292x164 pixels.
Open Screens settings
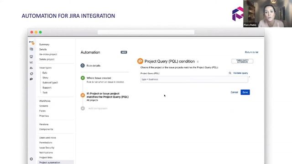44,106
